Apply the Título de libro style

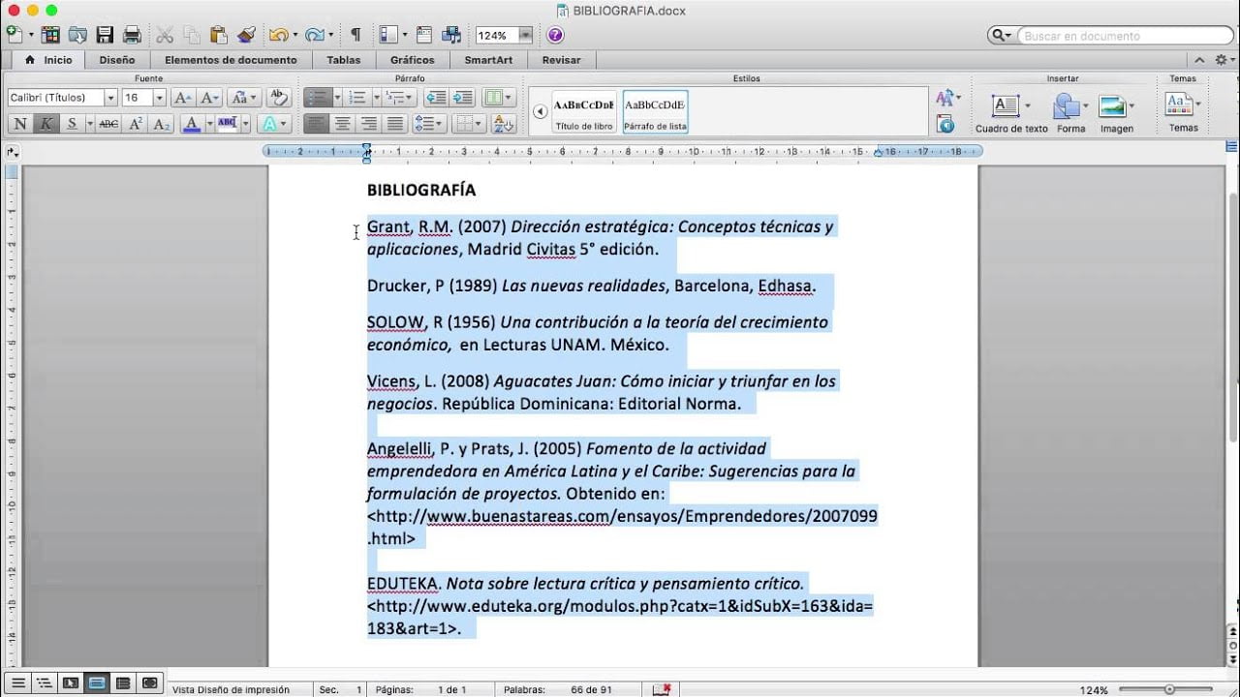[x=583, y=112]
